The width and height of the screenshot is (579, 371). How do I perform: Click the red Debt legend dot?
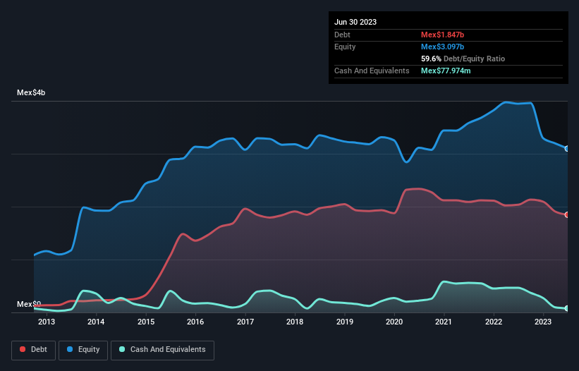point(23,349)
